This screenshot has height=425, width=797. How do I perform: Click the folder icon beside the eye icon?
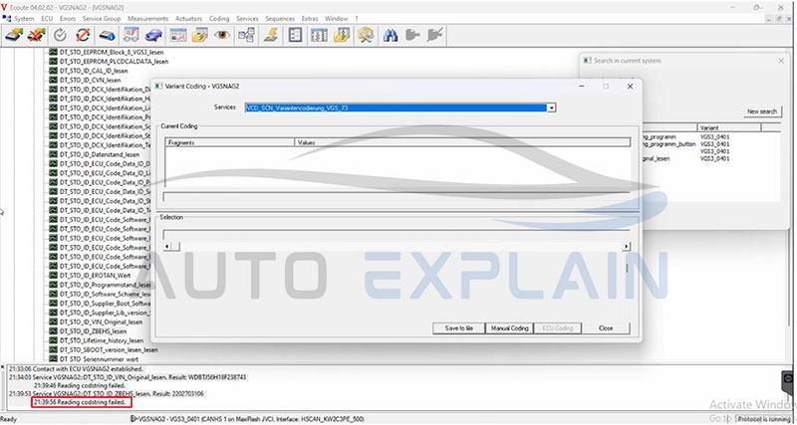point(200,35)
